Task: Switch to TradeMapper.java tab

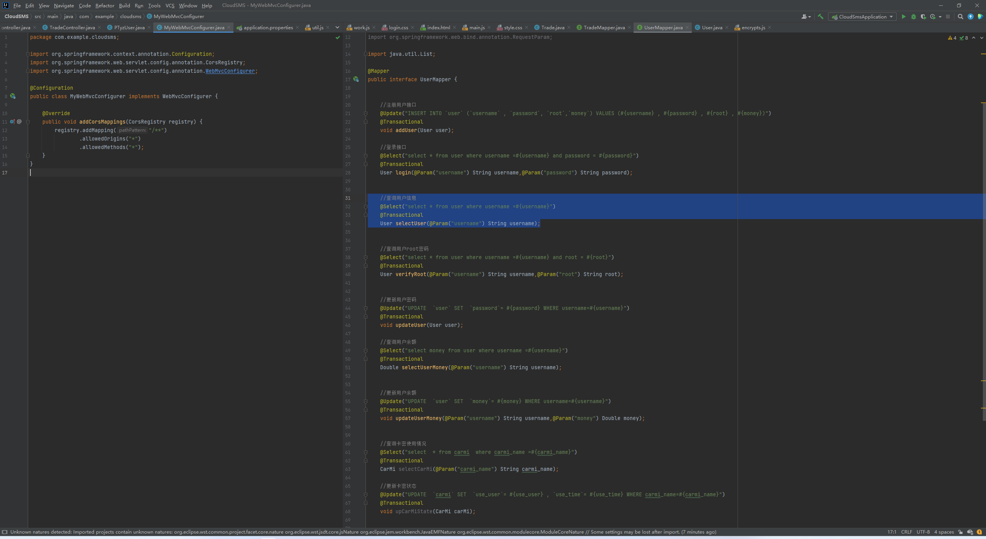Action: 604,27
